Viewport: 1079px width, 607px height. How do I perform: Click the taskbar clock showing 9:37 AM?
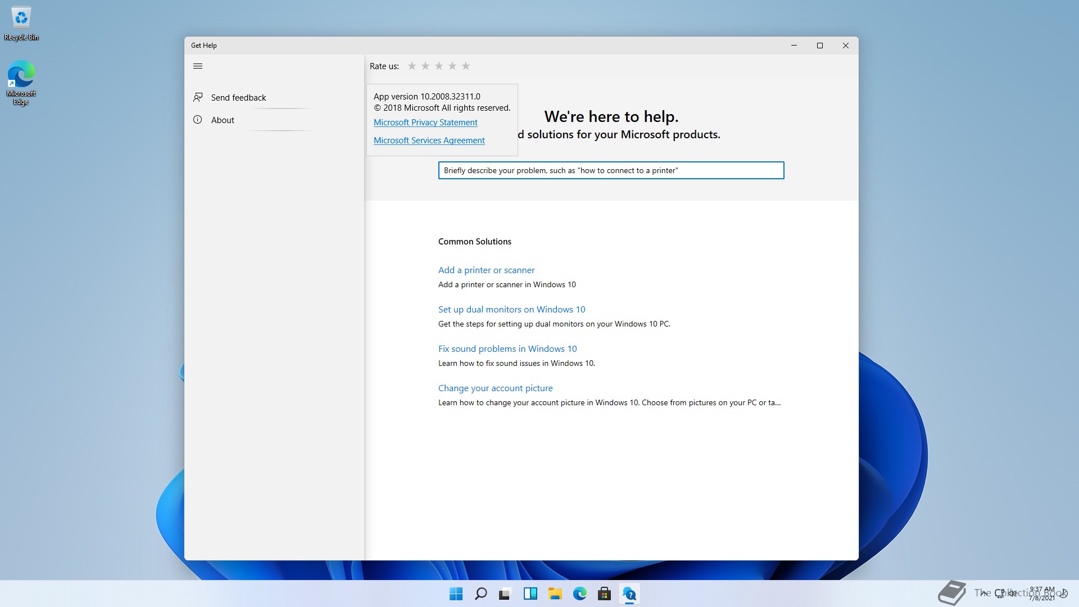pos(1041,594)
